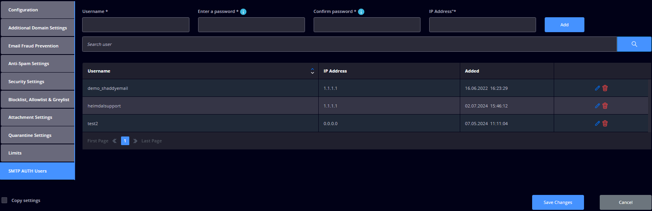
Task: Click the magnifier search button
Action: [x=634, y=44]
